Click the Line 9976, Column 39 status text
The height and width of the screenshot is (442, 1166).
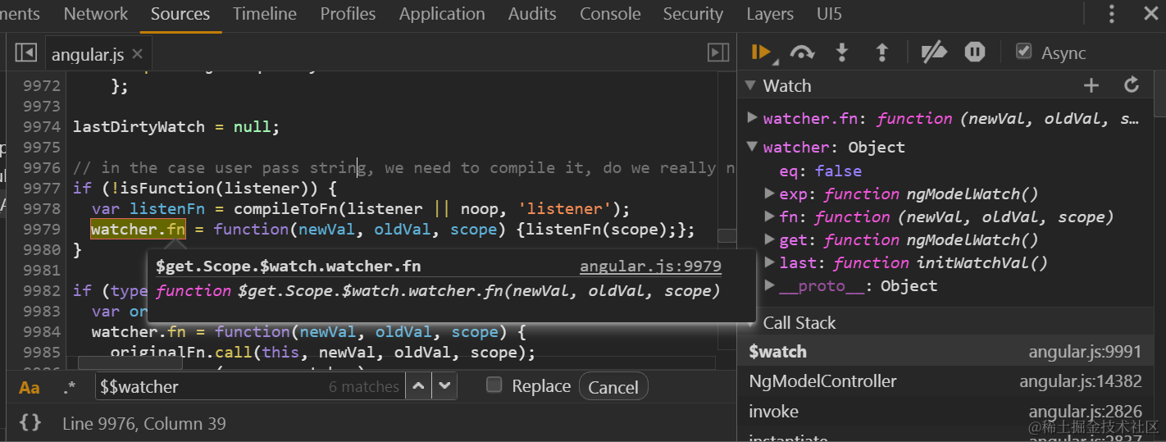coord(144,424)
